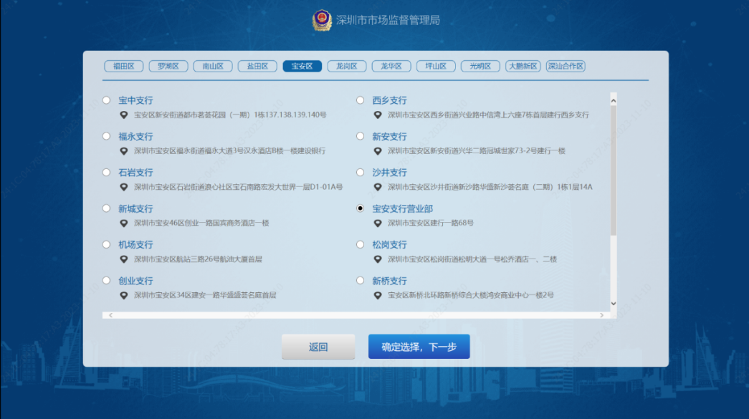Viewport: 749px width, 419px height.
Task: Switch to the 龙岗区 district tab
Action: [x=347, y=67]
